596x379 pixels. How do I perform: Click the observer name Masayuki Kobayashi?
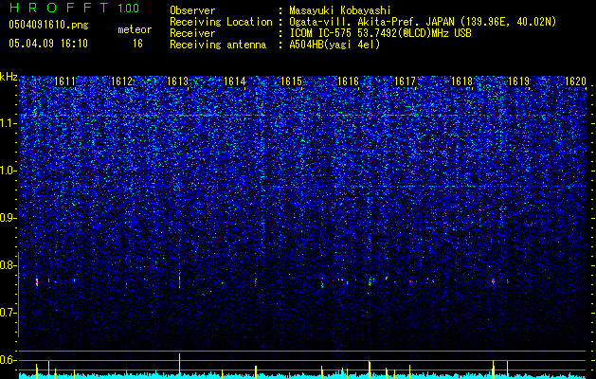tap(339, 10)
